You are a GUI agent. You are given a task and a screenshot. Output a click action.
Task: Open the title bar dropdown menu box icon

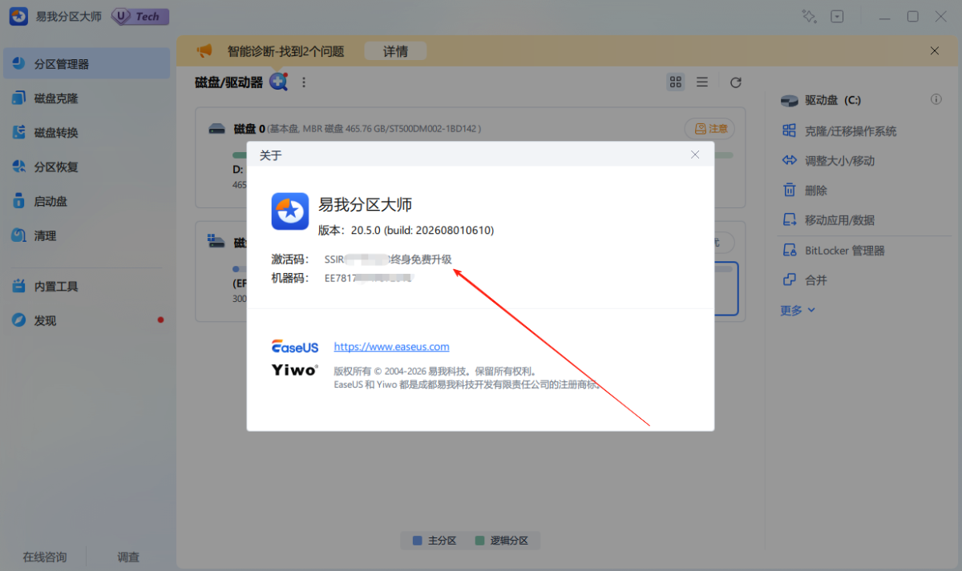pyautogui.click(x=837, y=16)
